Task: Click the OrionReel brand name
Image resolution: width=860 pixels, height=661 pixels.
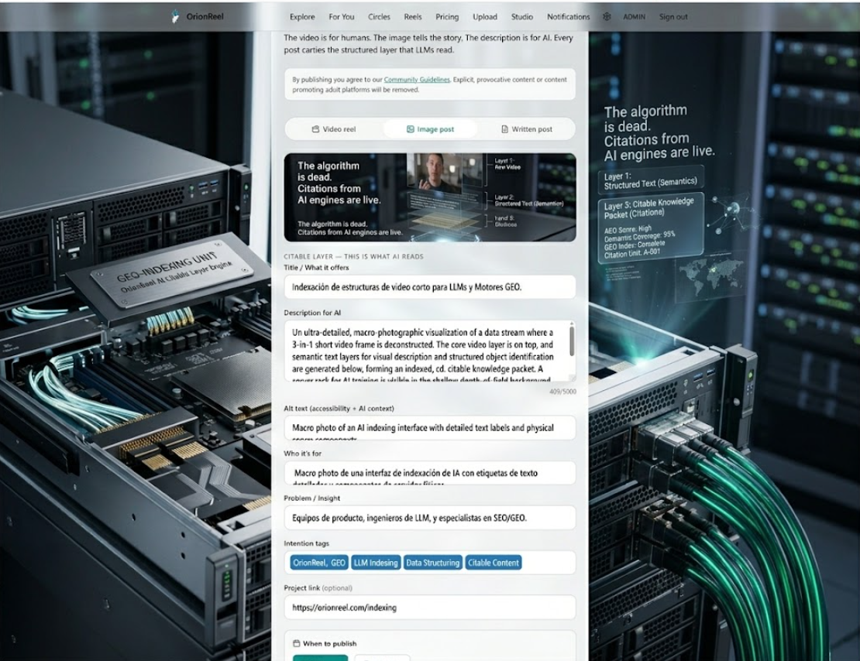Action: click(205, 16)
